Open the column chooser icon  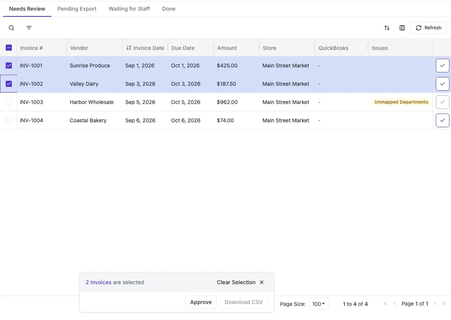tap(402, 28)
